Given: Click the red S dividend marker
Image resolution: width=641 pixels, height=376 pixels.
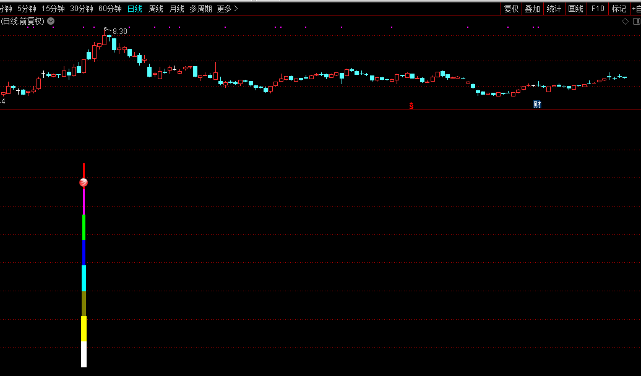Looking at the screenshot, I should (x=411, y=106).
